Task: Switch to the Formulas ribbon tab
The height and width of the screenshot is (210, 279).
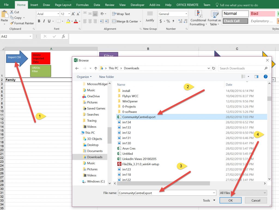Action: click(82, 5)
